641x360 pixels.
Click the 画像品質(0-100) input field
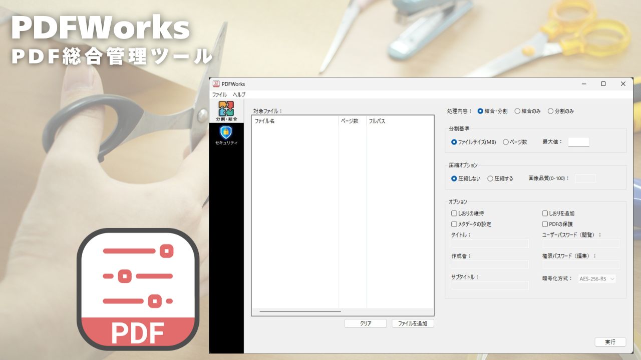pyautogui.click(x=585, y=178)
